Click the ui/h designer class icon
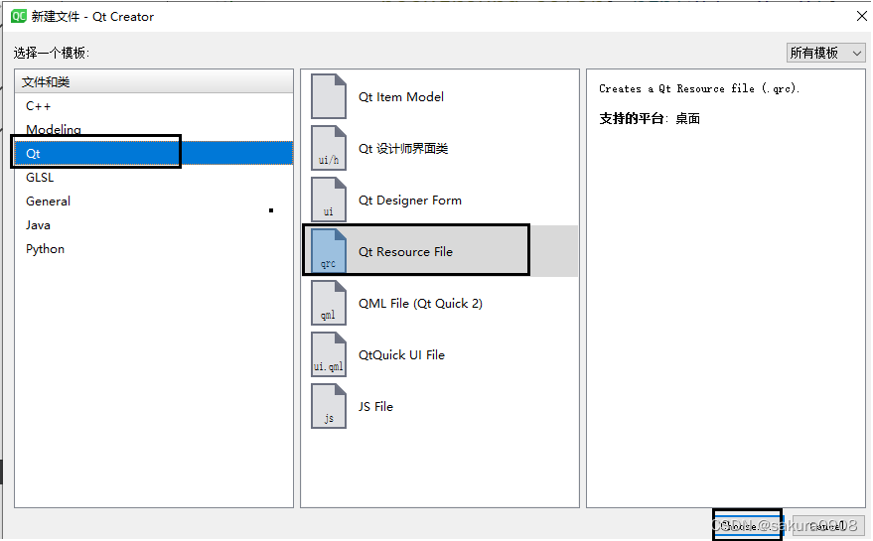This screenshot has width=873, height=541. tap(329, 148)
